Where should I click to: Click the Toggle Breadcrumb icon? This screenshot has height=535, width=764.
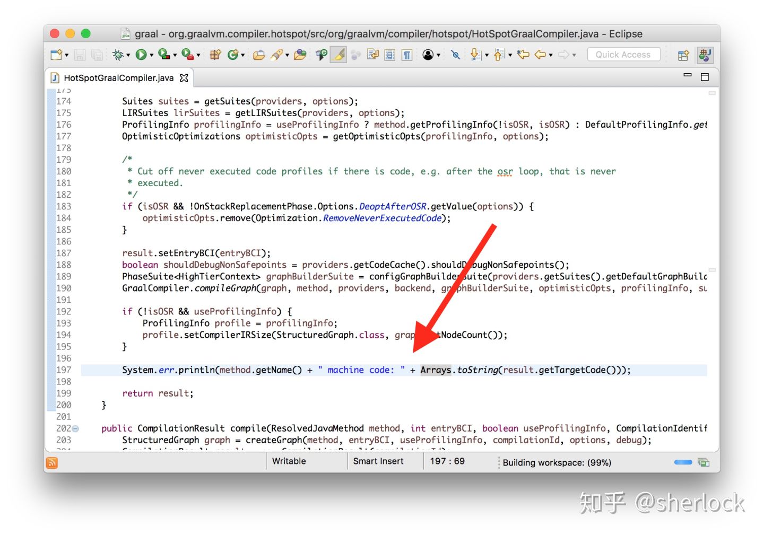click(321, 55)
